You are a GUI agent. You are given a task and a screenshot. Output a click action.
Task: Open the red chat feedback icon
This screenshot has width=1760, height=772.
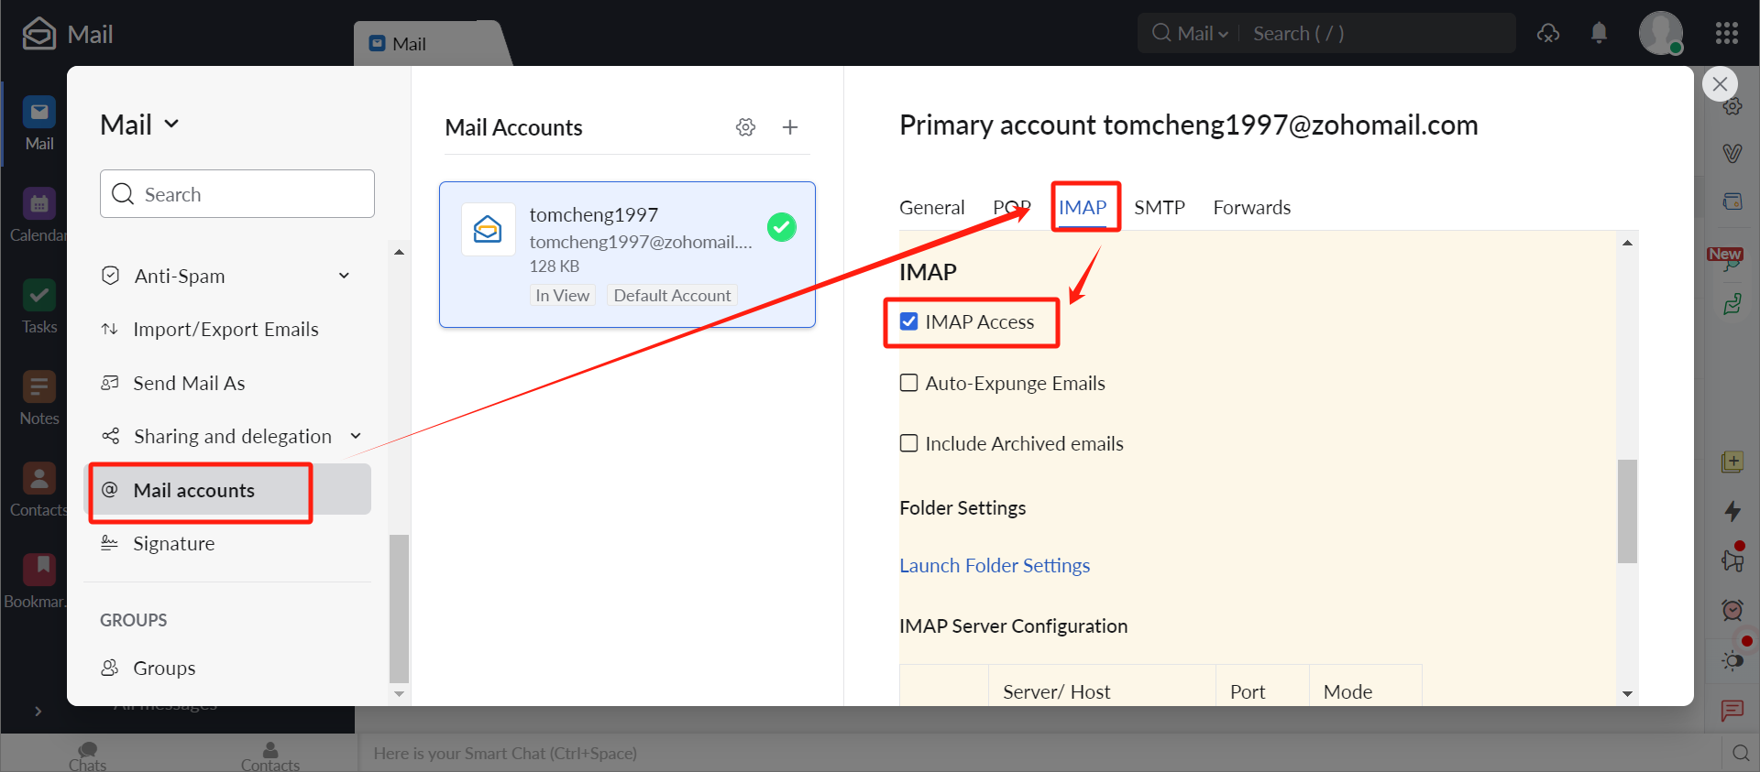(x=1732, y=710)
